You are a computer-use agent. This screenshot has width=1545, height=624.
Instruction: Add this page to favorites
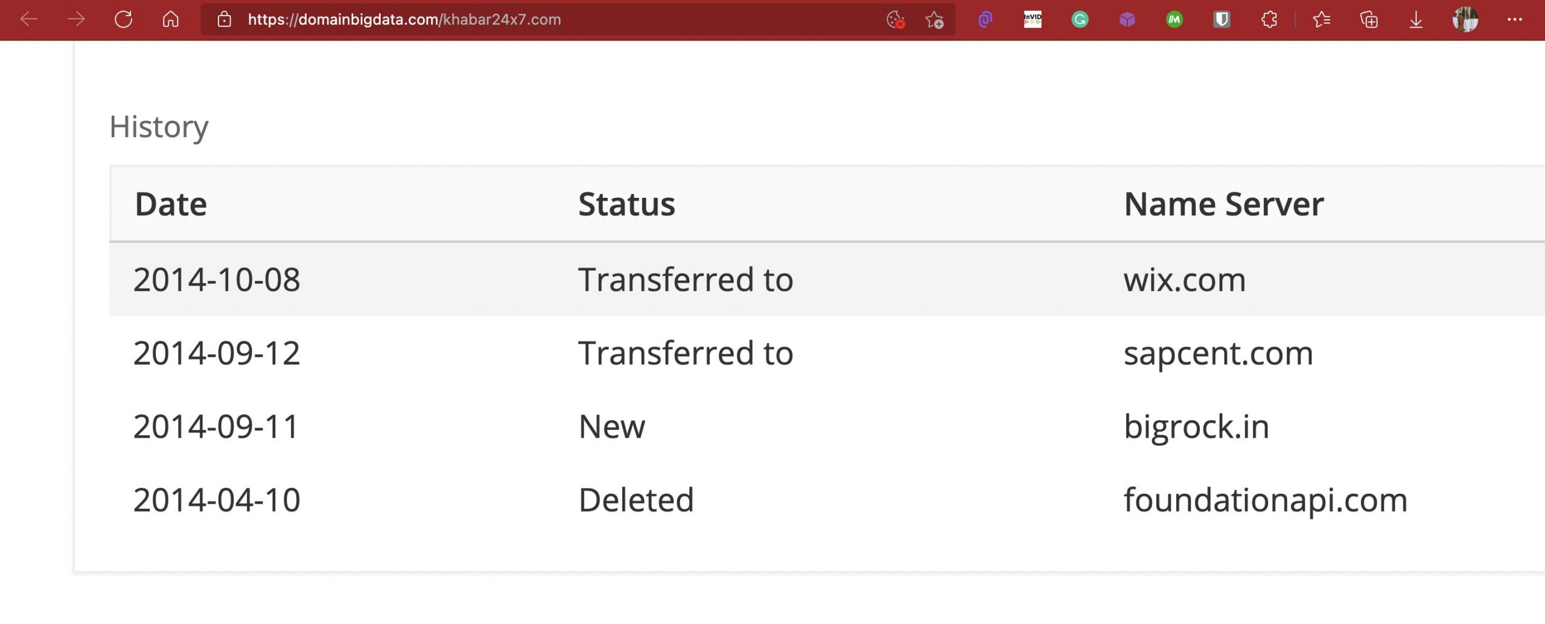934,19
